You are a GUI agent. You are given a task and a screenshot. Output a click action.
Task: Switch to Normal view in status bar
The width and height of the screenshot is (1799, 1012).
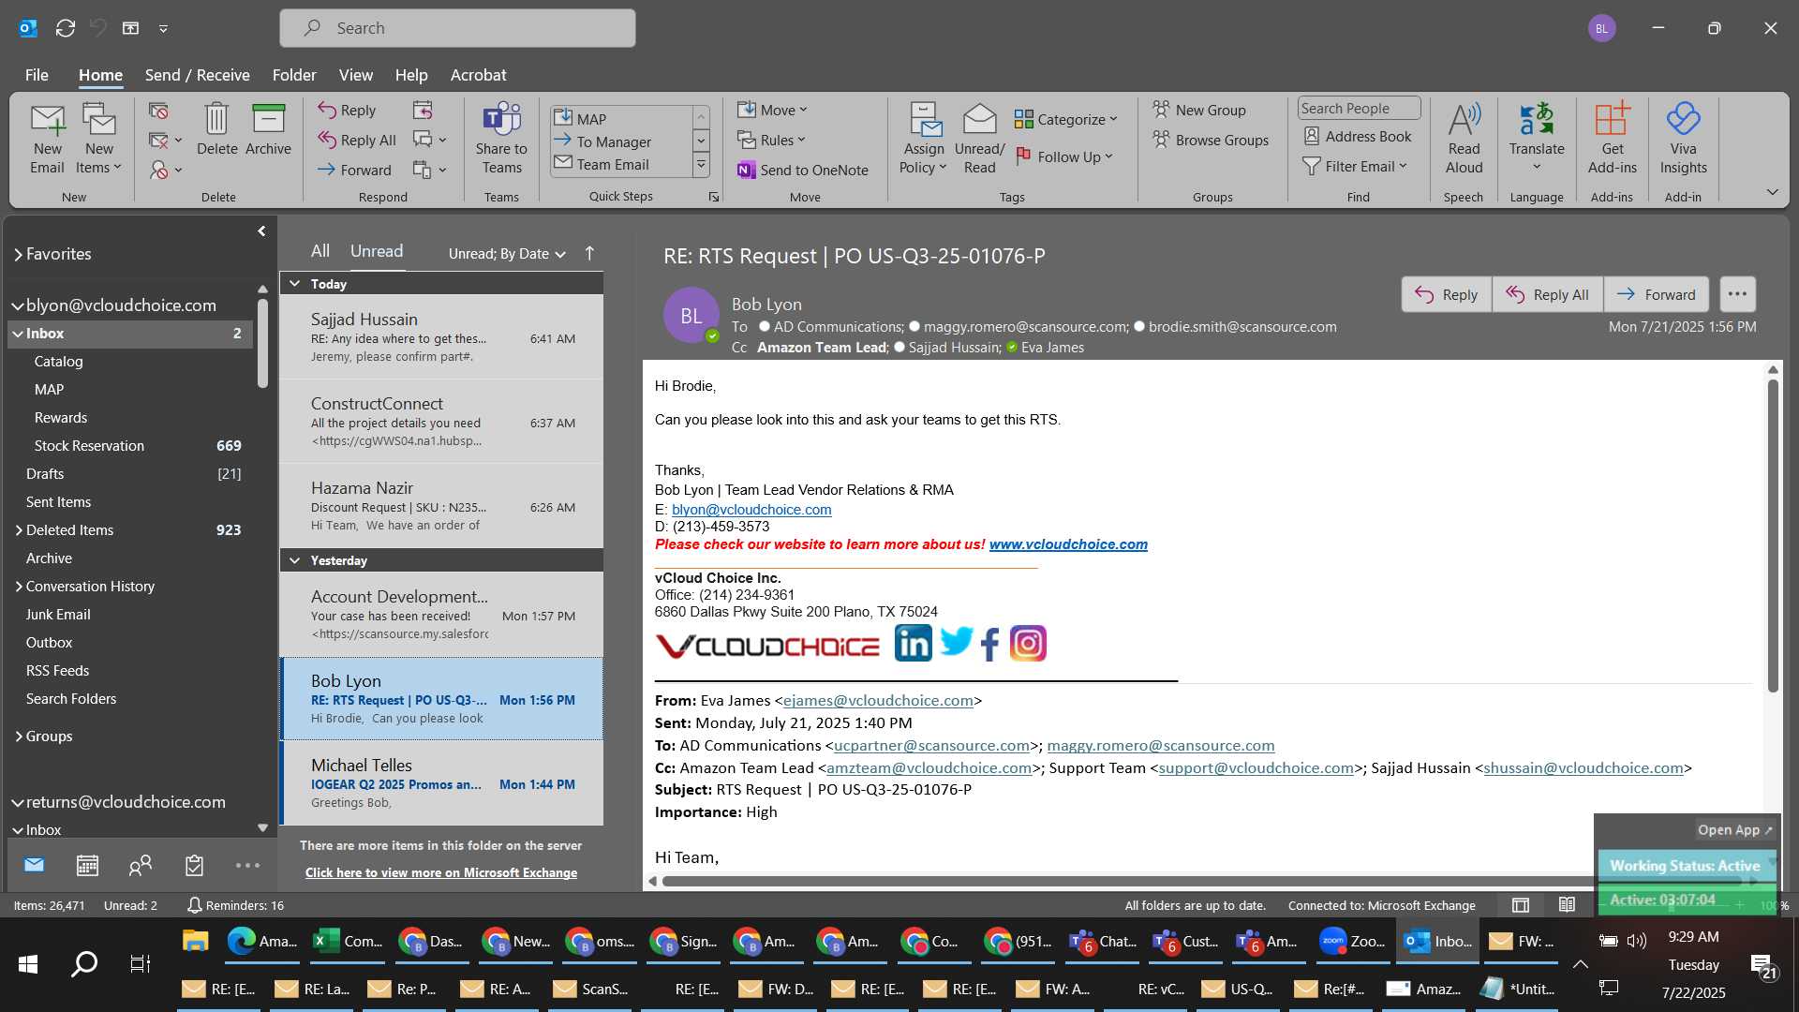(1521, 905)
